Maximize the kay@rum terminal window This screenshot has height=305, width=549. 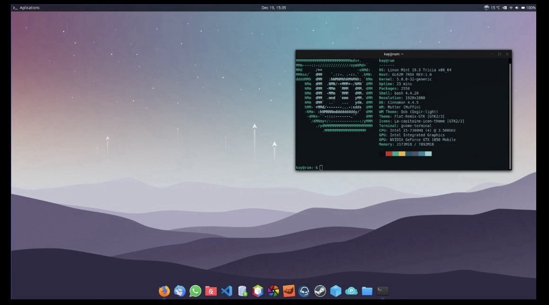click(500, 54)
